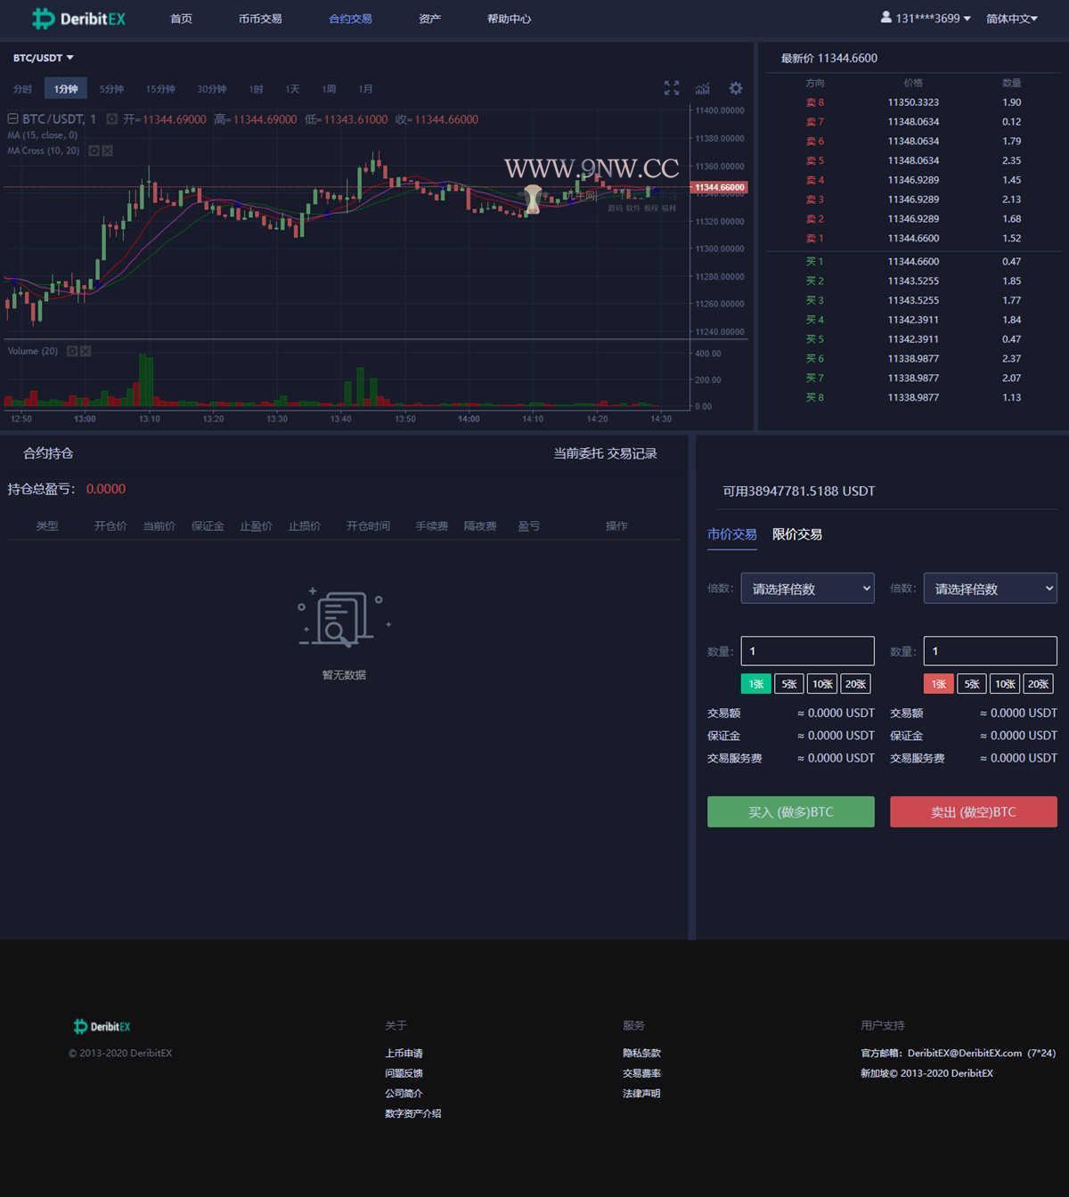Click 卖出 (做空)BTC button
The height and width of the screenshot is (1197, 1069).
coord(973,811)
